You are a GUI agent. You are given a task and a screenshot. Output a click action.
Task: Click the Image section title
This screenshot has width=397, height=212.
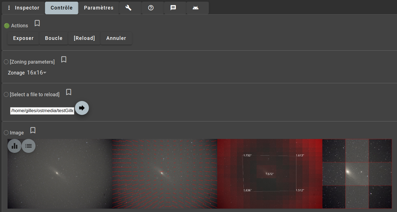[x=17, y=133]
